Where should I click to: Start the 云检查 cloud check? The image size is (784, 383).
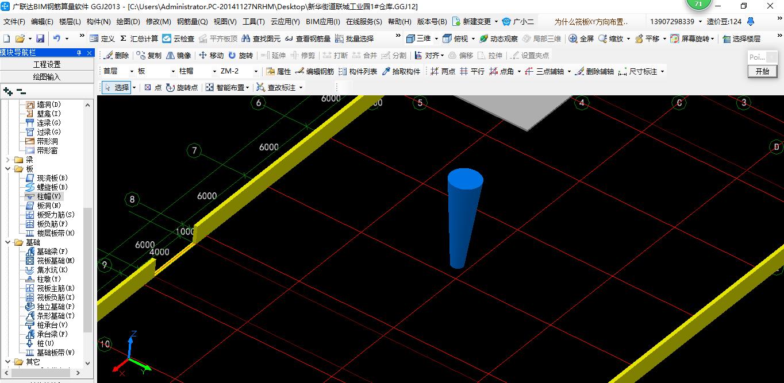(178, 38)
